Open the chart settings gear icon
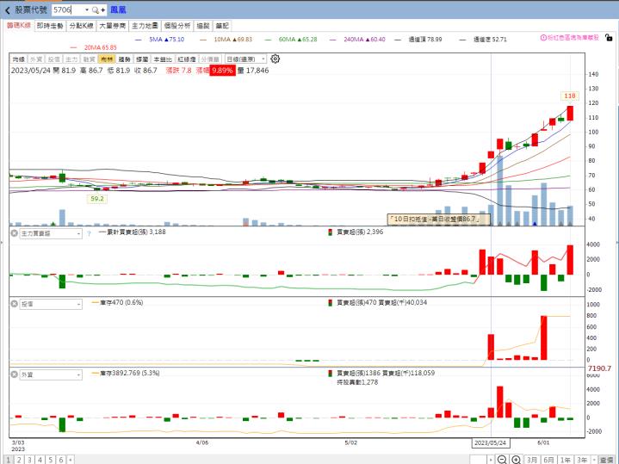Screen dimensions: 619x464 pos(275,59)
